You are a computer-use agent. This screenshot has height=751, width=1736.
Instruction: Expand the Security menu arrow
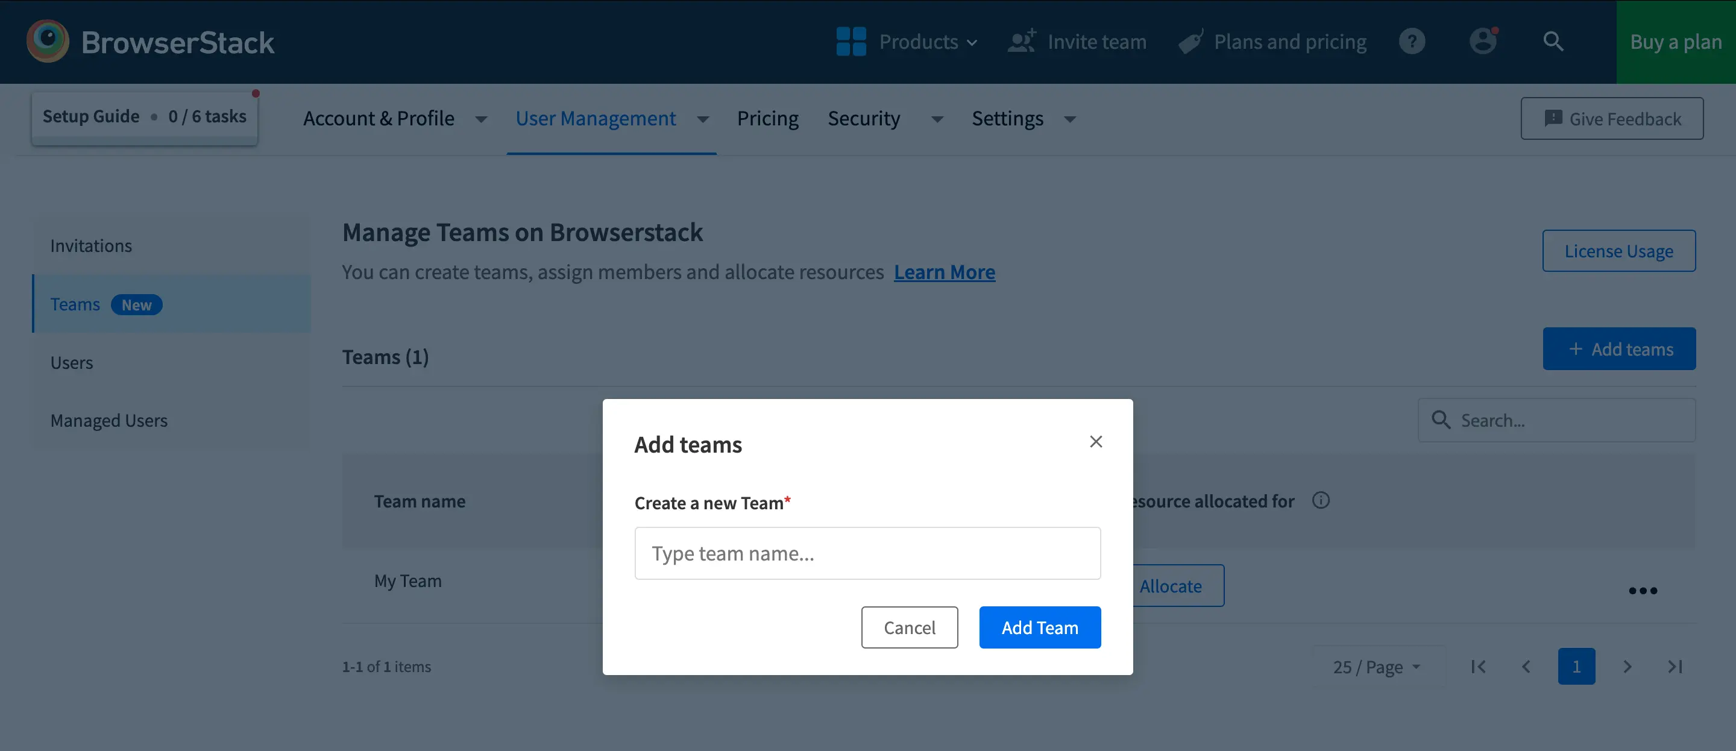tap(937, 119)
